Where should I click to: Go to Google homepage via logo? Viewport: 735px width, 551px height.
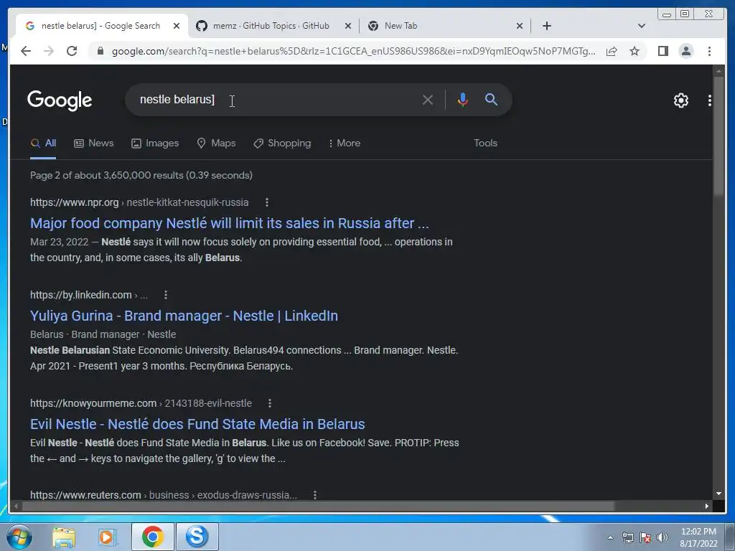60,100
